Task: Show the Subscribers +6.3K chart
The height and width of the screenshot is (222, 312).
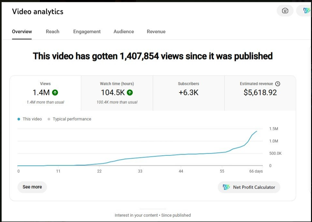Action: tap(188, 93)
